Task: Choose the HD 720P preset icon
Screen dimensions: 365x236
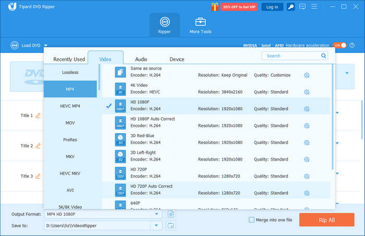Action: pyautogui.click(x=120, y=173)
